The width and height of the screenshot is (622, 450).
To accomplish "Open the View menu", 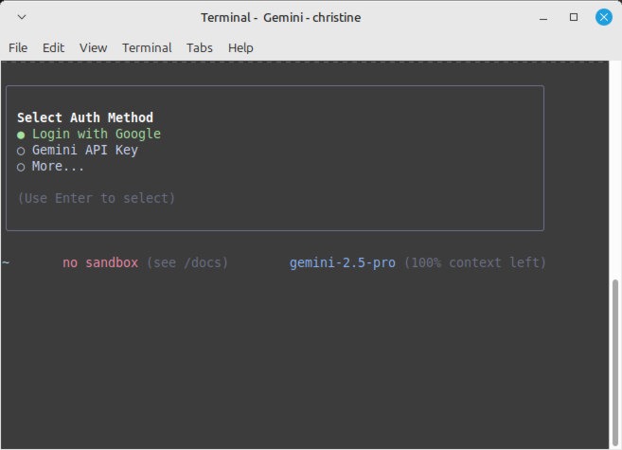I will coord(93,48).
